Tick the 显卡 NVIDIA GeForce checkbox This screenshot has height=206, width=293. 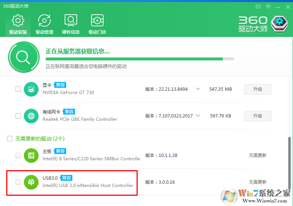(18, 89)
